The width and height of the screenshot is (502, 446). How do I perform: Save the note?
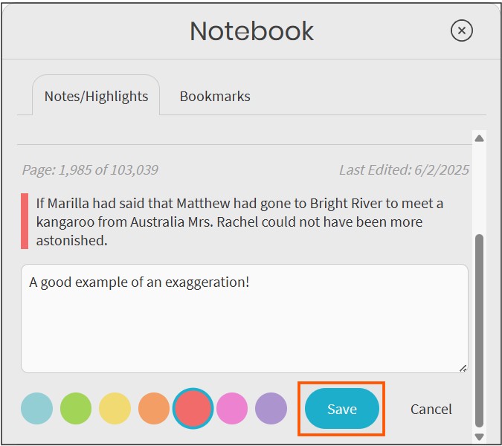342,409
